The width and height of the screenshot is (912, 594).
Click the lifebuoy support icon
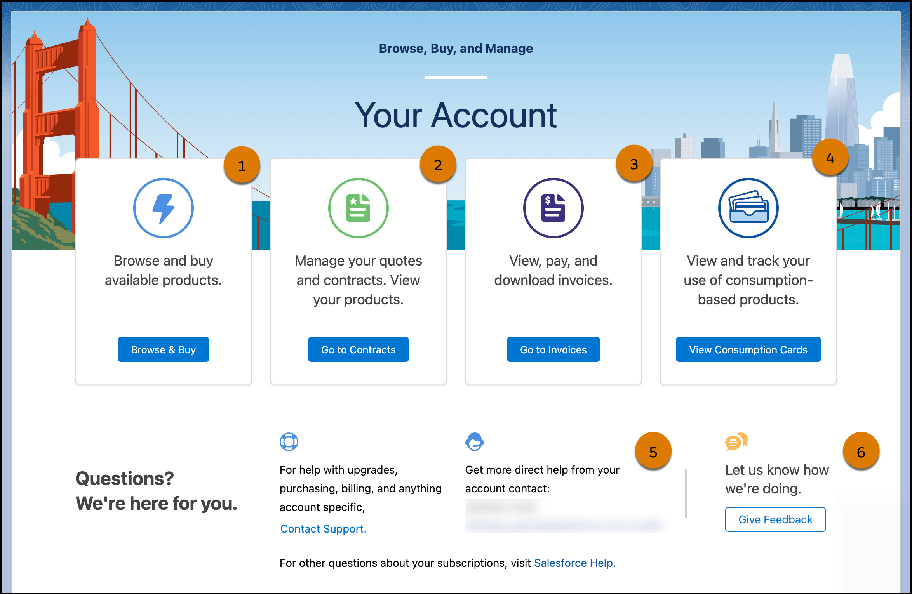pos(289,442)
